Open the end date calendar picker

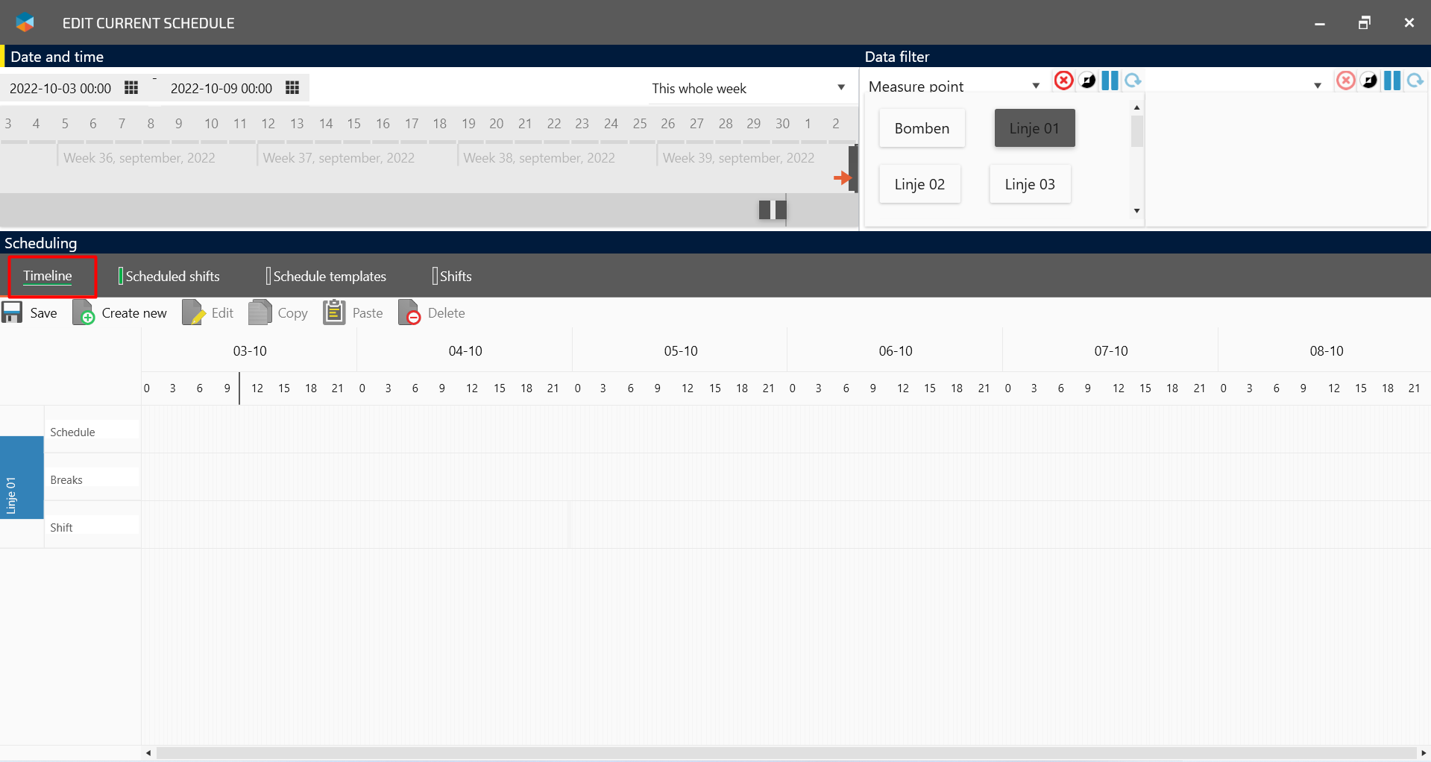pyautogui.click(x=292, y=88)
